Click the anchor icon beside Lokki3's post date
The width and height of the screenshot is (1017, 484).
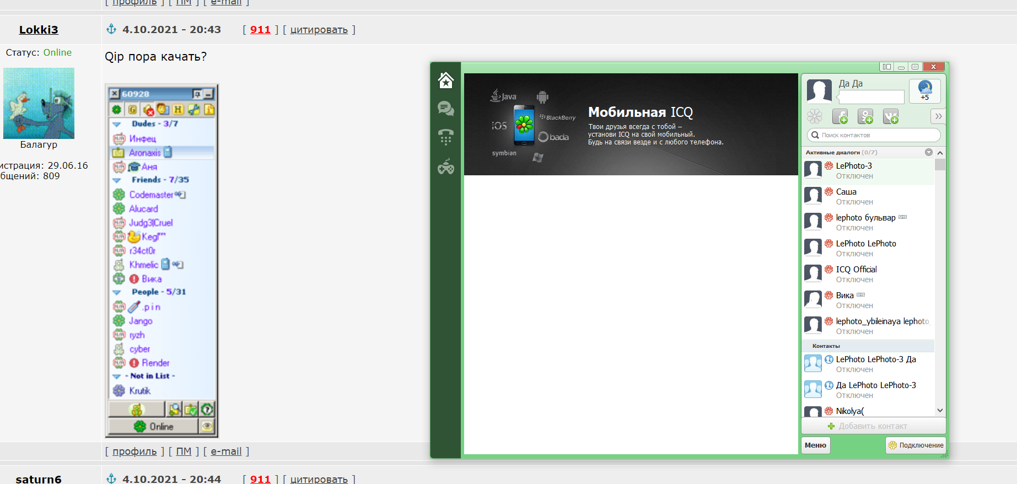point(111,29)
